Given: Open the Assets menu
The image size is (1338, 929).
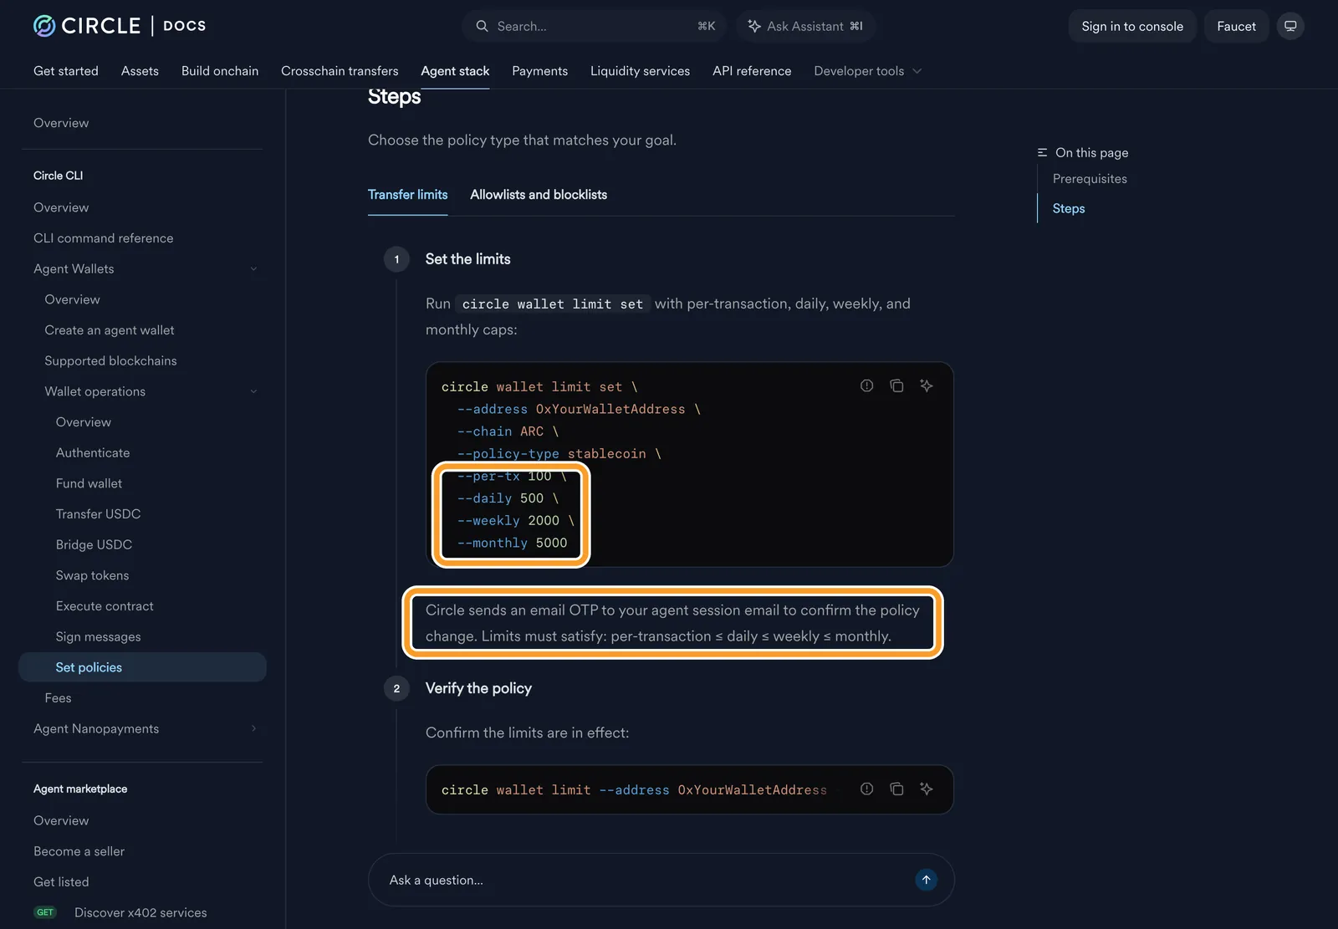Looking at the screenshot, I should click(x=140, y=71).
